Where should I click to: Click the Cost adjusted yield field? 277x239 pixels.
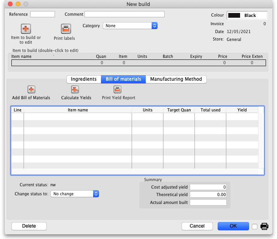click(x=208, y=187)
